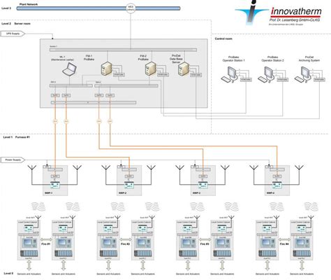
Task: Select the WAP-1 access point box
Action: point(55,181)
